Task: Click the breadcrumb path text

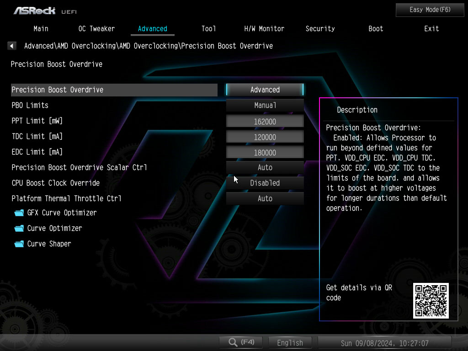Action: (149, 46)
